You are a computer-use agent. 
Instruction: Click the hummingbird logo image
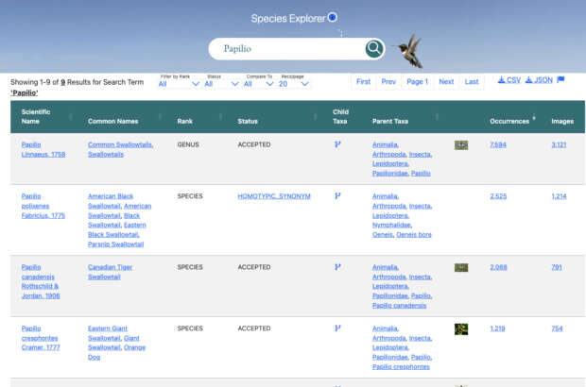(x=407, y=50)
